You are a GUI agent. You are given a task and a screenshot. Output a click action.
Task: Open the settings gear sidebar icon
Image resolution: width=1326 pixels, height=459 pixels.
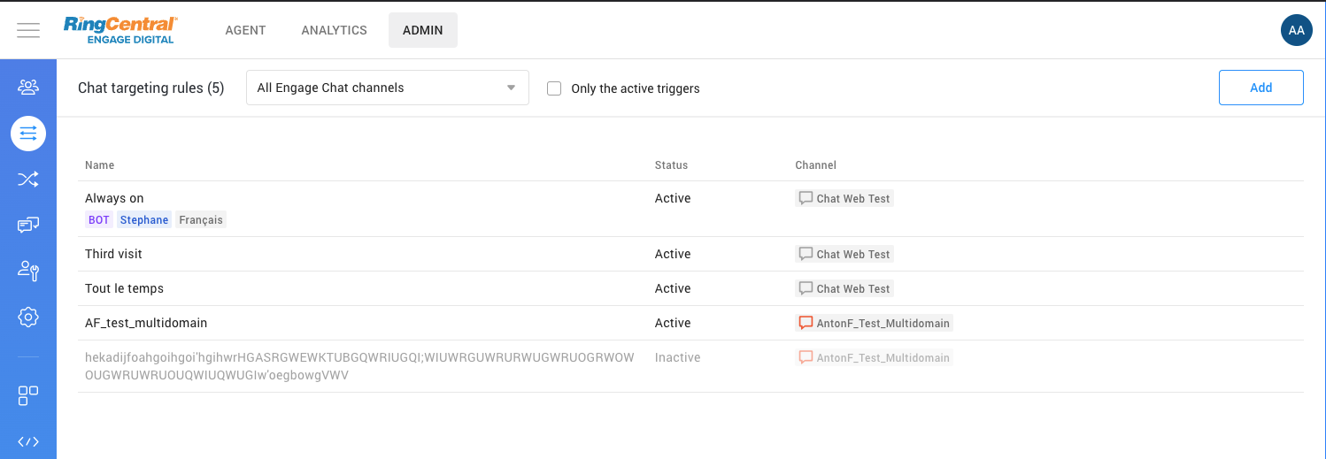click(x=28, y=317)
